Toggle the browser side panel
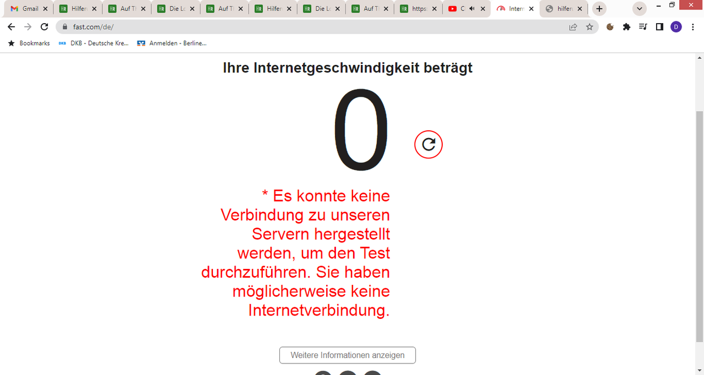The width and height of the screenshot is (704, 375). pyautogui.click(x=659, y=27)
